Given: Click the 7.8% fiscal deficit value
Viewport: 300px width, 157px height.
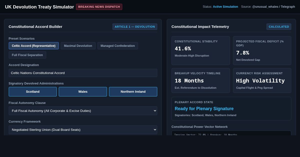Looking at the screenshot, I should (x=242, y=53).
